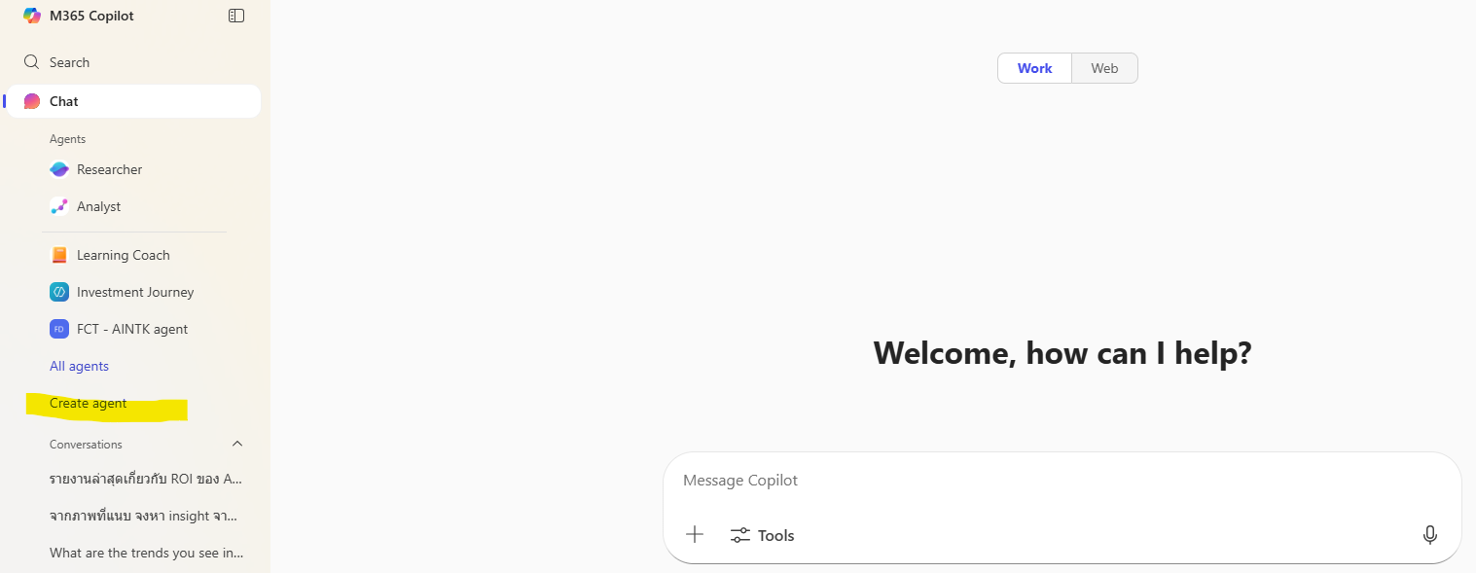Open the Investment Journey agent icon
Image resolution: width=1476 pixels, height=573 pixels.
click(59, 292)
